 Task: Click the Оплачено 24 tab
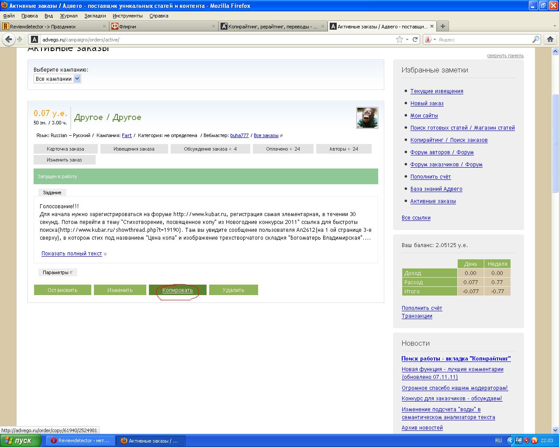pos(283,149)
